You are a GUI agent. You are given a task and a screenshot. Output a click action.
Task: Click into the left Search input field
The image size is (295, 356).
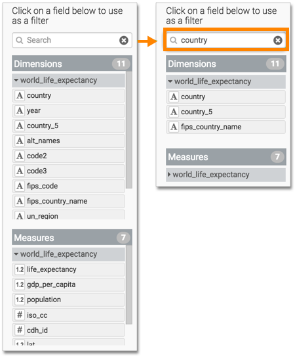(72, 40)
